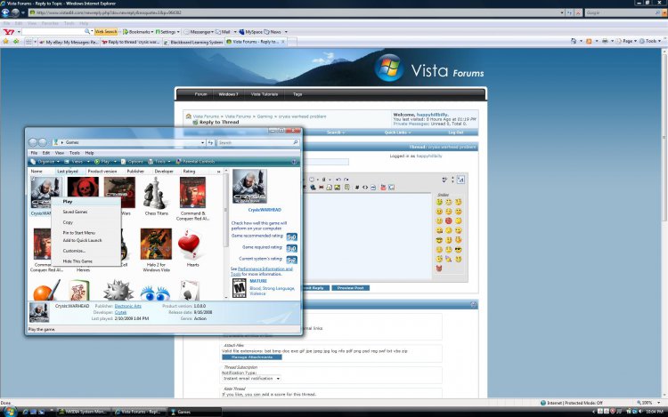Click the insert YouTube video editor icon
The height and width of the screenshot is (417, 668).
[383, 188]
